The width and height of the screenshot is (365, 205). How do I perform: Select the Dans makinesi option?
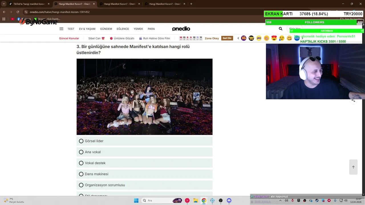pyautogui.click(x=145, y=174)
